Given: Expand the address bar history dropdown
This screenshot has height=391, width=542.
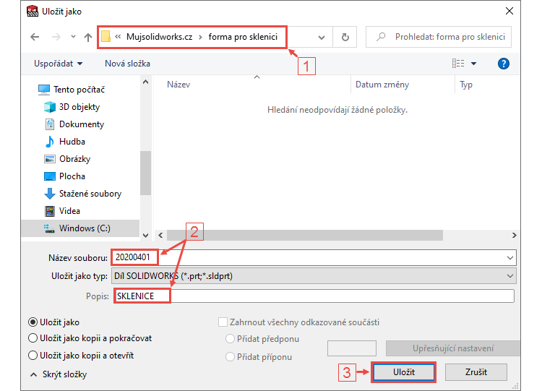Looking at the screenshot, I should pyautogui.click(x=322, y=37).
